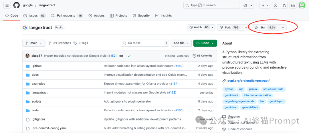Open the Actions tab
This screenshot has width=309, height=133.
(x=97, y=15)
